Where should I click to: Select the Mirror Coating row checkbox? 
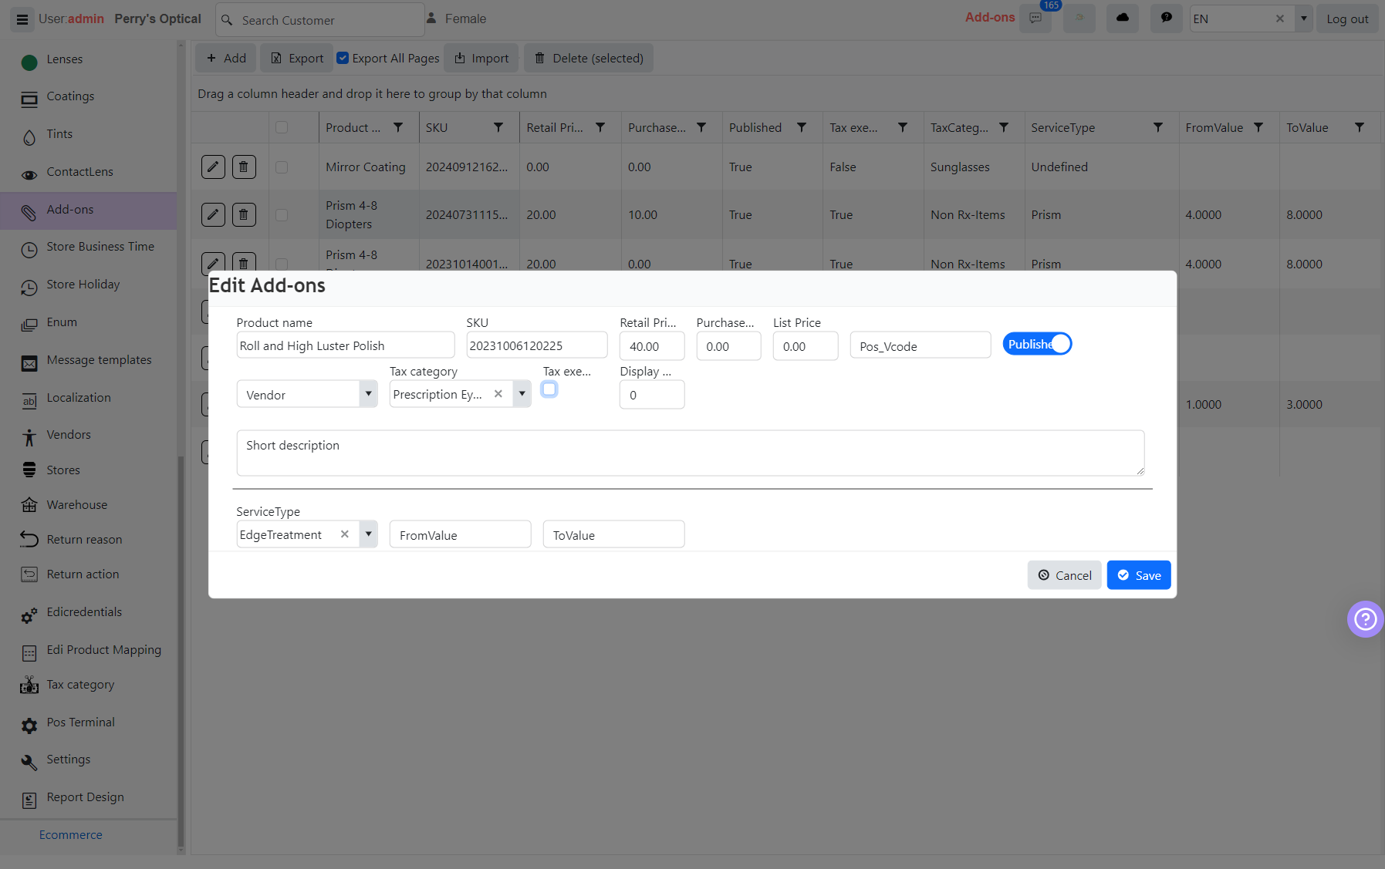coord(282,167)
